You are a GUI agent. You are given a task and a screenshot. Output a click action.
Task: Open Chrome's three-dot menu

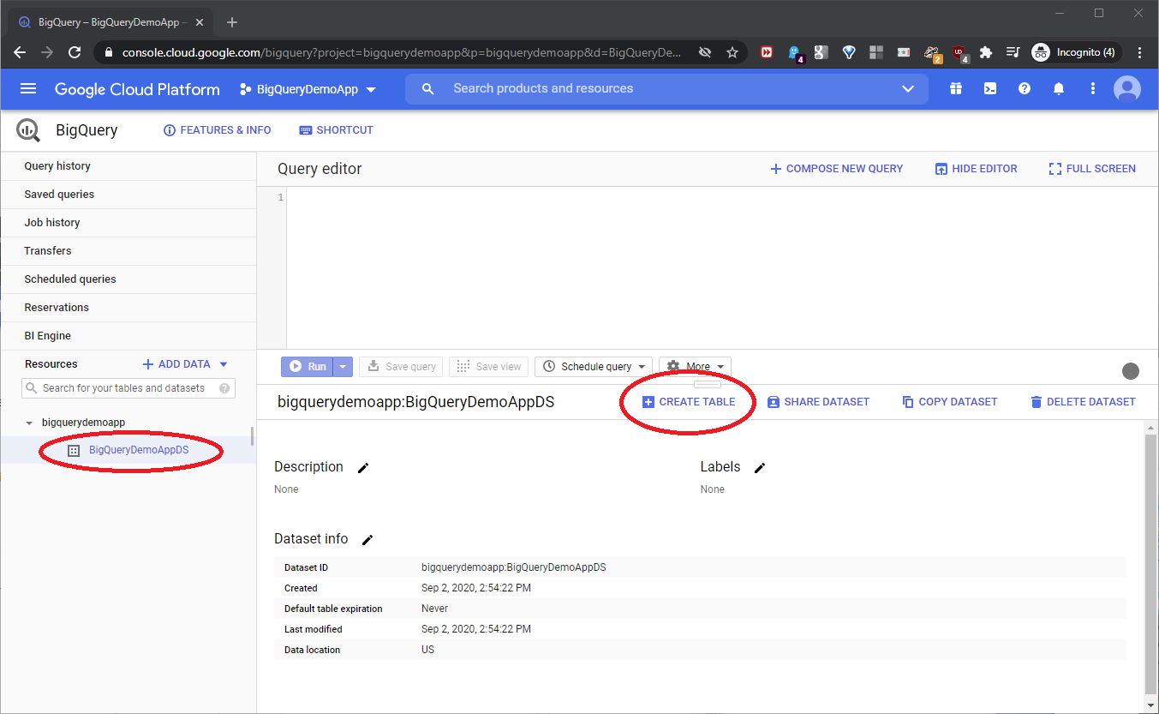(1139, 52)
